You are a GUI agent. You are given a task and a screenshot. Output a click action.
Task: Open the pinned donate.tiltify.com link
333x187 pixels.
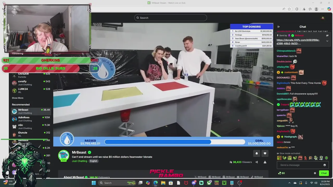[x=298, y=42]
